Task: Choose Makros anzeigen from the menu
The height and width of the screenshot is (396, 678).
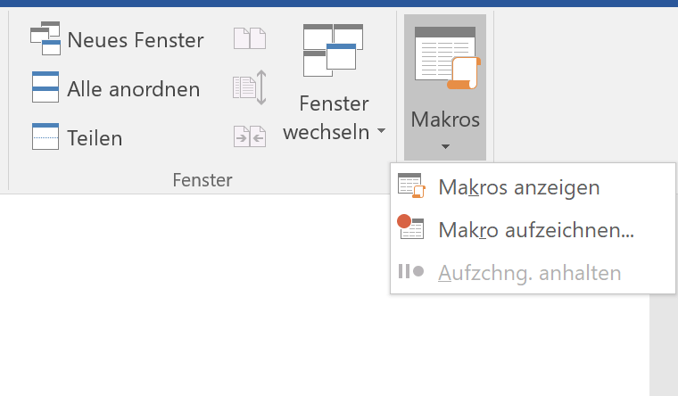Action: tap(518, 187)
